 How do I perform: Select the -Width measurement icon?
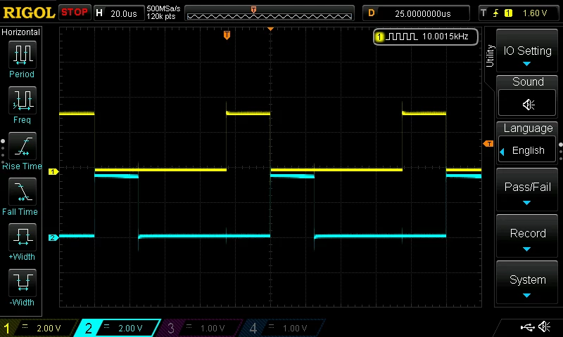pyautogui.click(x=23, y=282)
